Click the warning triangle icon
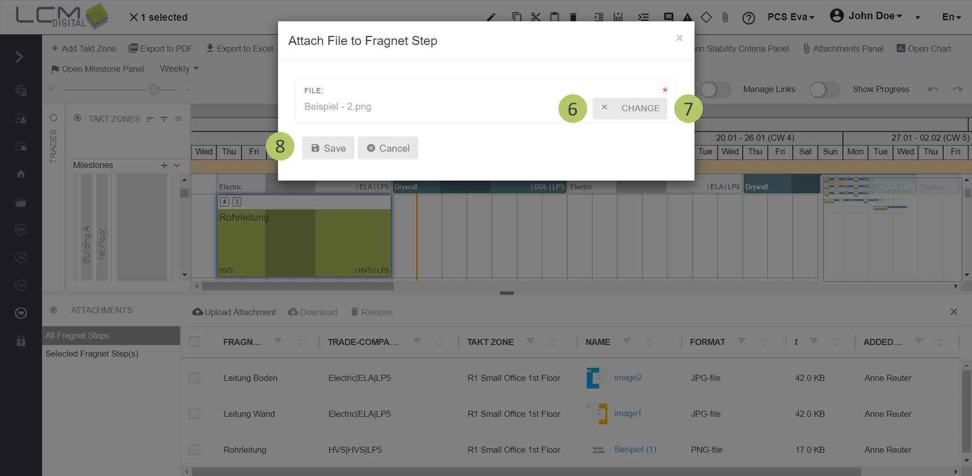972x476 pixels. (x=687, y=17)
